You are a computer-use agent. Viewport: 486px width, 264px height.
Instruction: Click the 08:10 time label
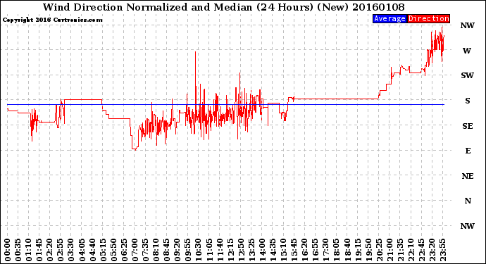point(156,250)
